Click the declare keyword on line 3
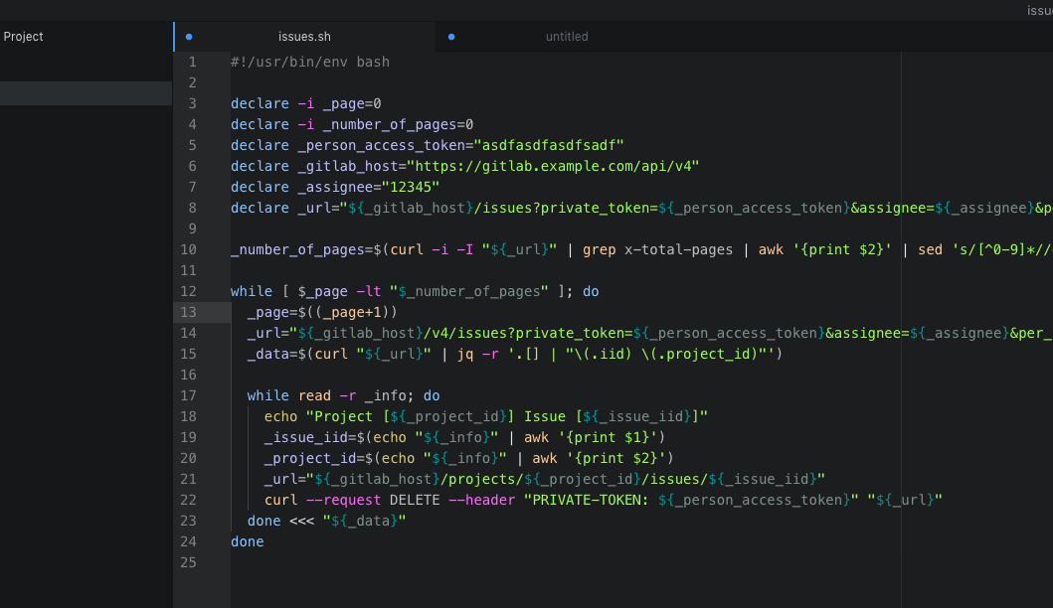 pyautogui.click(x=260, y=103)
